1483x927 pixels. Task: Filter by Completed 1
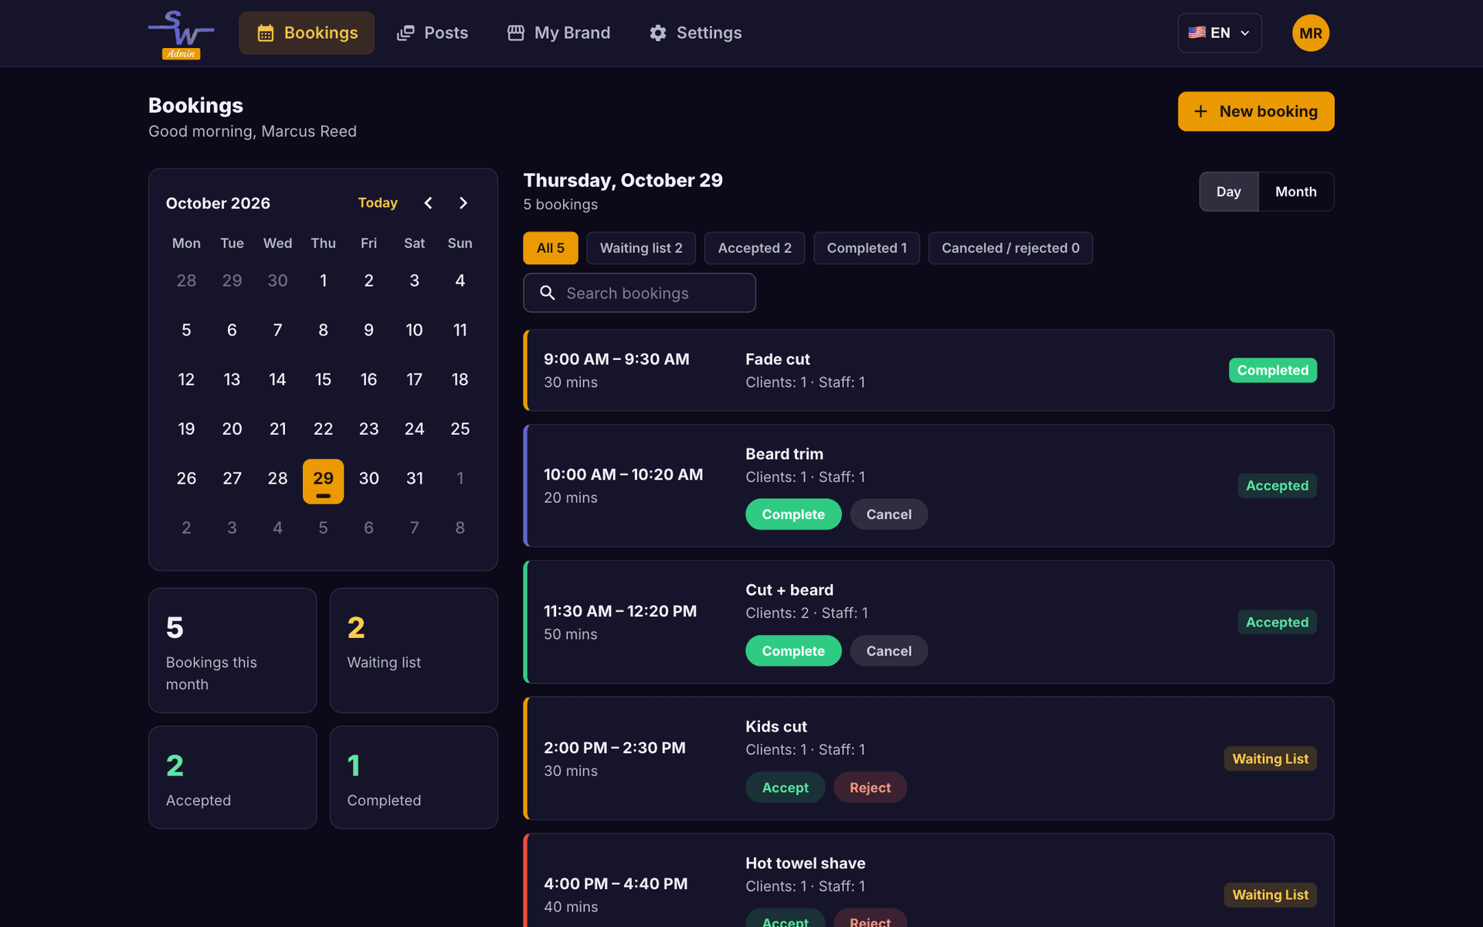[867, 248]
